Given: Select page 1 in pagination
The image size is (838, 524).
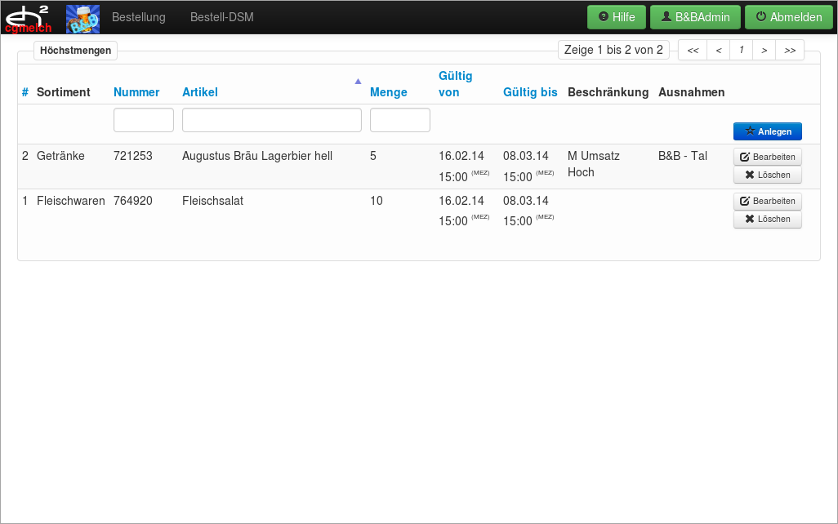Looking at the screenshot, I should (x=741, y=51).
